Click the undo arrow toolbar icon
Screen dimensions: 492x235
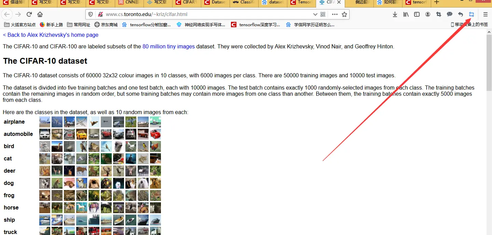coord(461,14)
